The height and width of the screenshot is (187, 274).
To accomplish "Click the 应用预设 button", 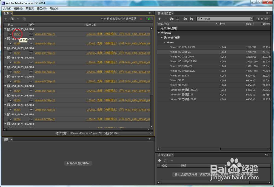I will tap(263, 19).
